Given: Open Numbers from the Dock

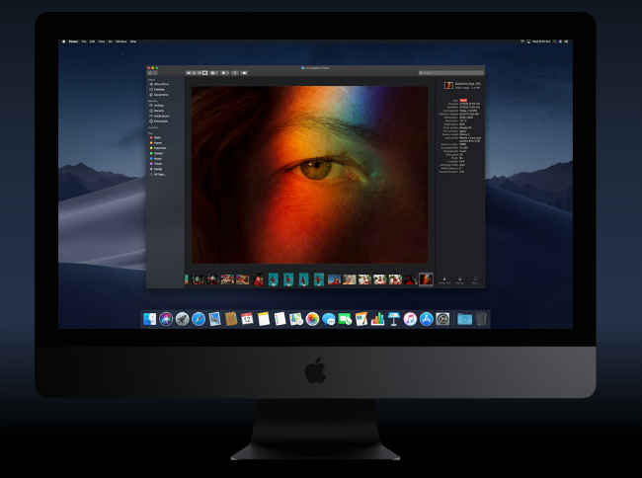Looking at the screenshot, I should (x=377, y=319).
